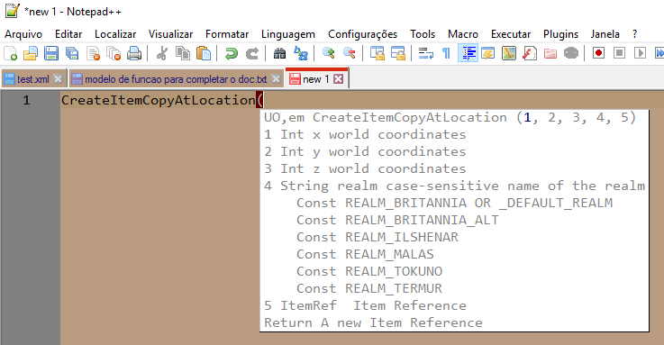
Task: Open the ? help menu
Action: click(x=634, y=34)
